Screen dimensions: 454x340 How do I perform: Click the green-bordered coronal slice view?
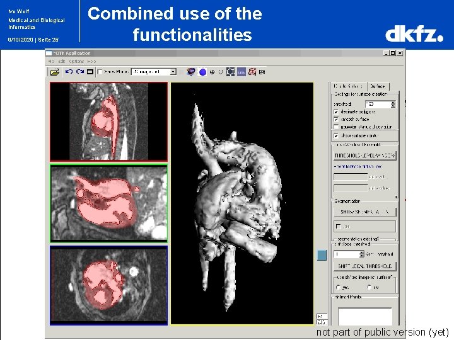109,203
